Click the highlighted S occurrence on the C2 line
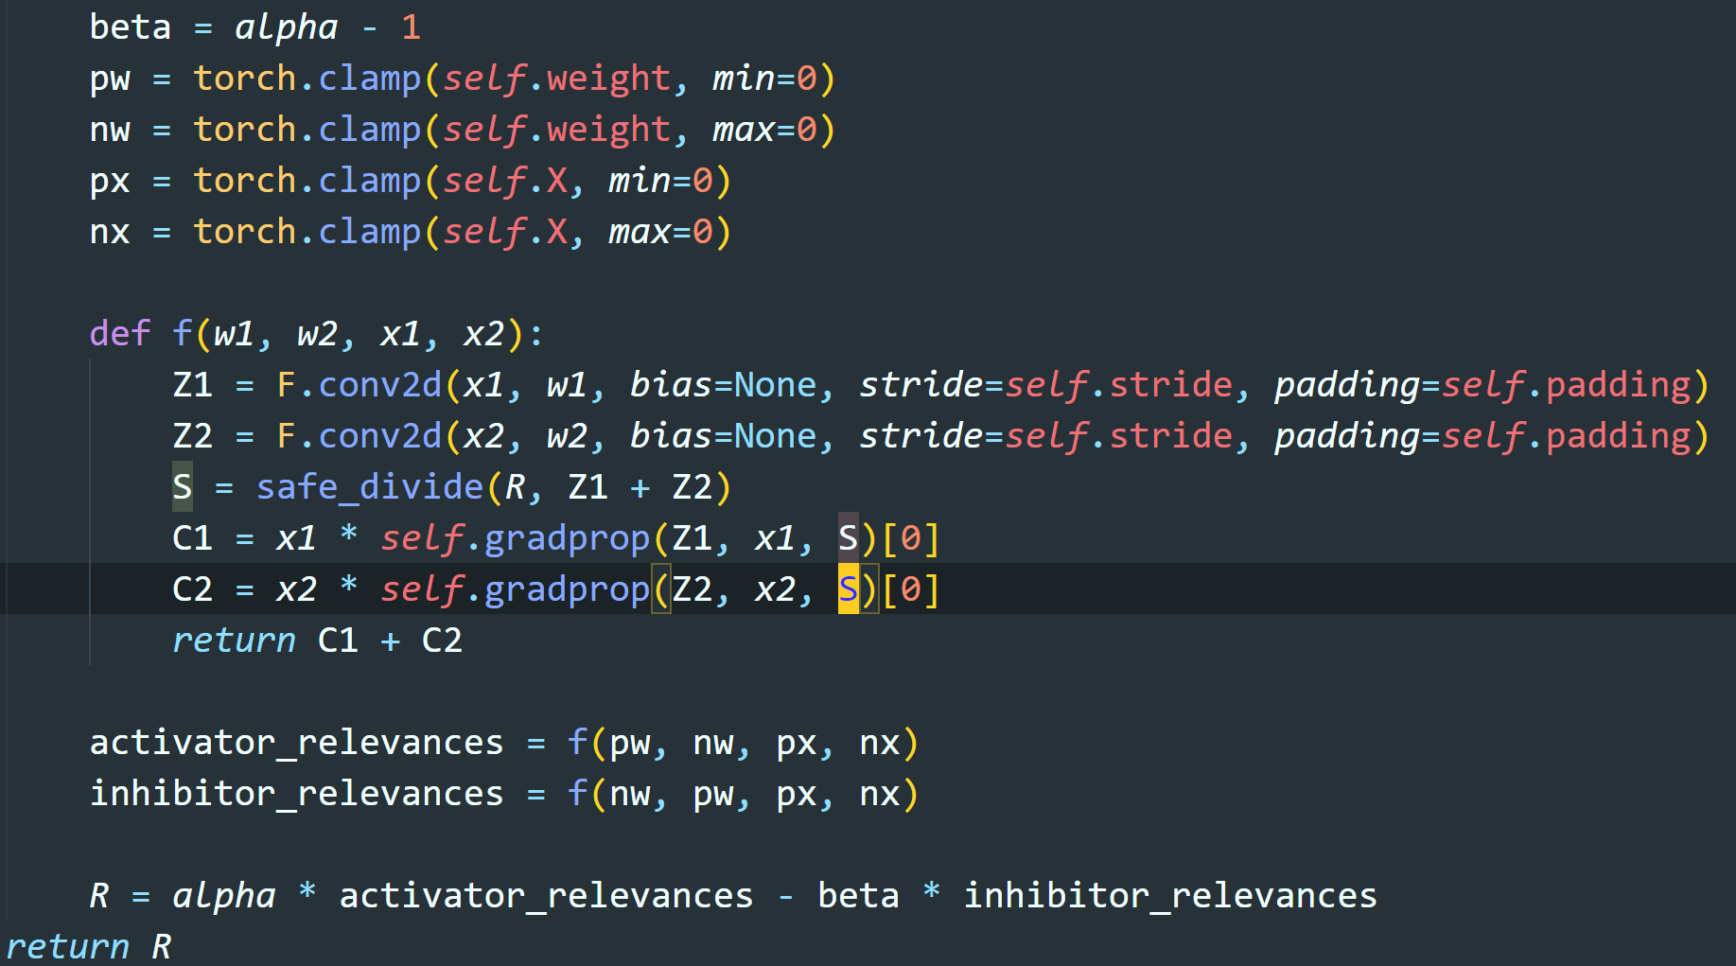The image size is (1736, 966). (850, 588)
